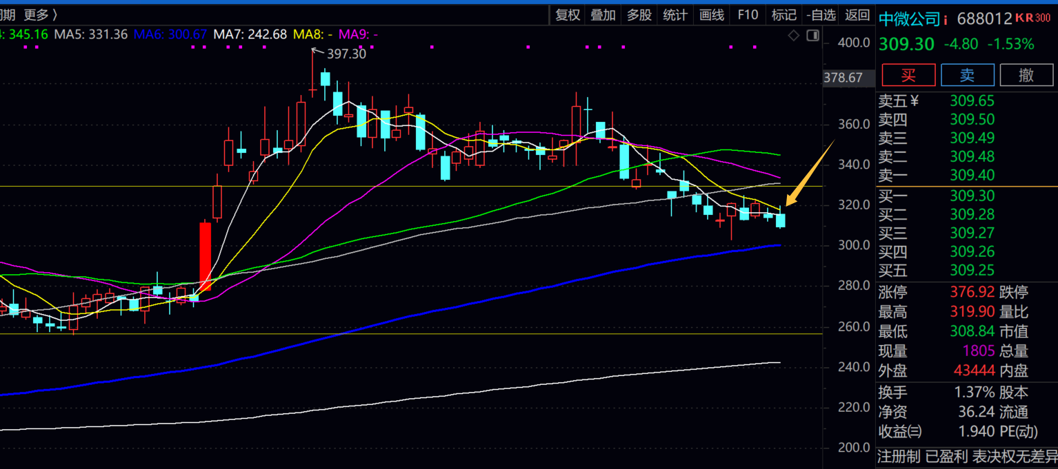
Task: Click the red info icon beside 中微公司
Action: [x=946, y=19]
